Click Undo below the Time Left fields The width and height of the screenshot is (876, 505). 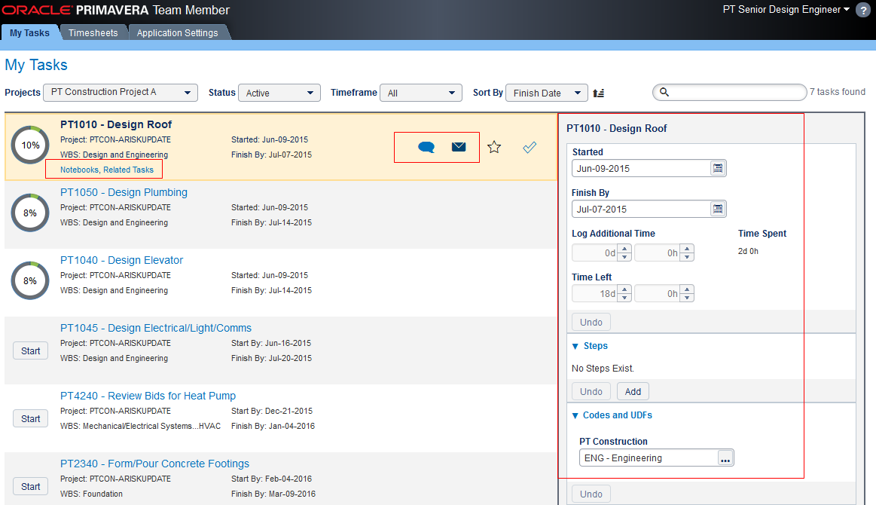tap(591, 322)
